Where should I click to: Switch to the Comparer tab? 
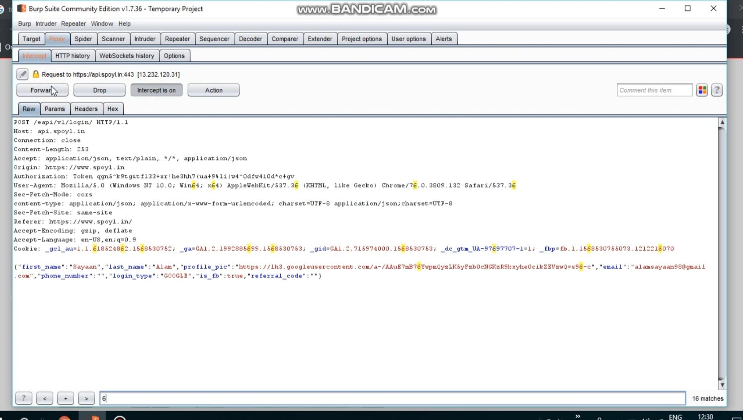tap(285, 39)
